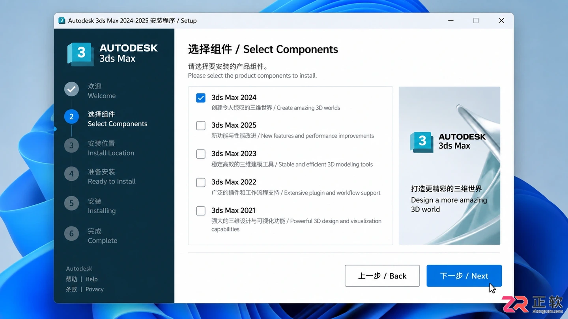Click the step 4 number circle

pyautogui.click(x=71, y=174)
